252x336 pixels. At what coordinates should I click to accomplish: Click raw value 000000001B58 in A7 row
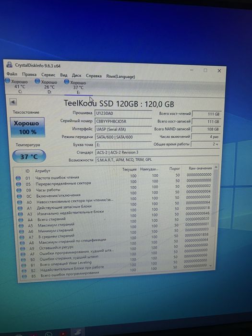[196, 234]
